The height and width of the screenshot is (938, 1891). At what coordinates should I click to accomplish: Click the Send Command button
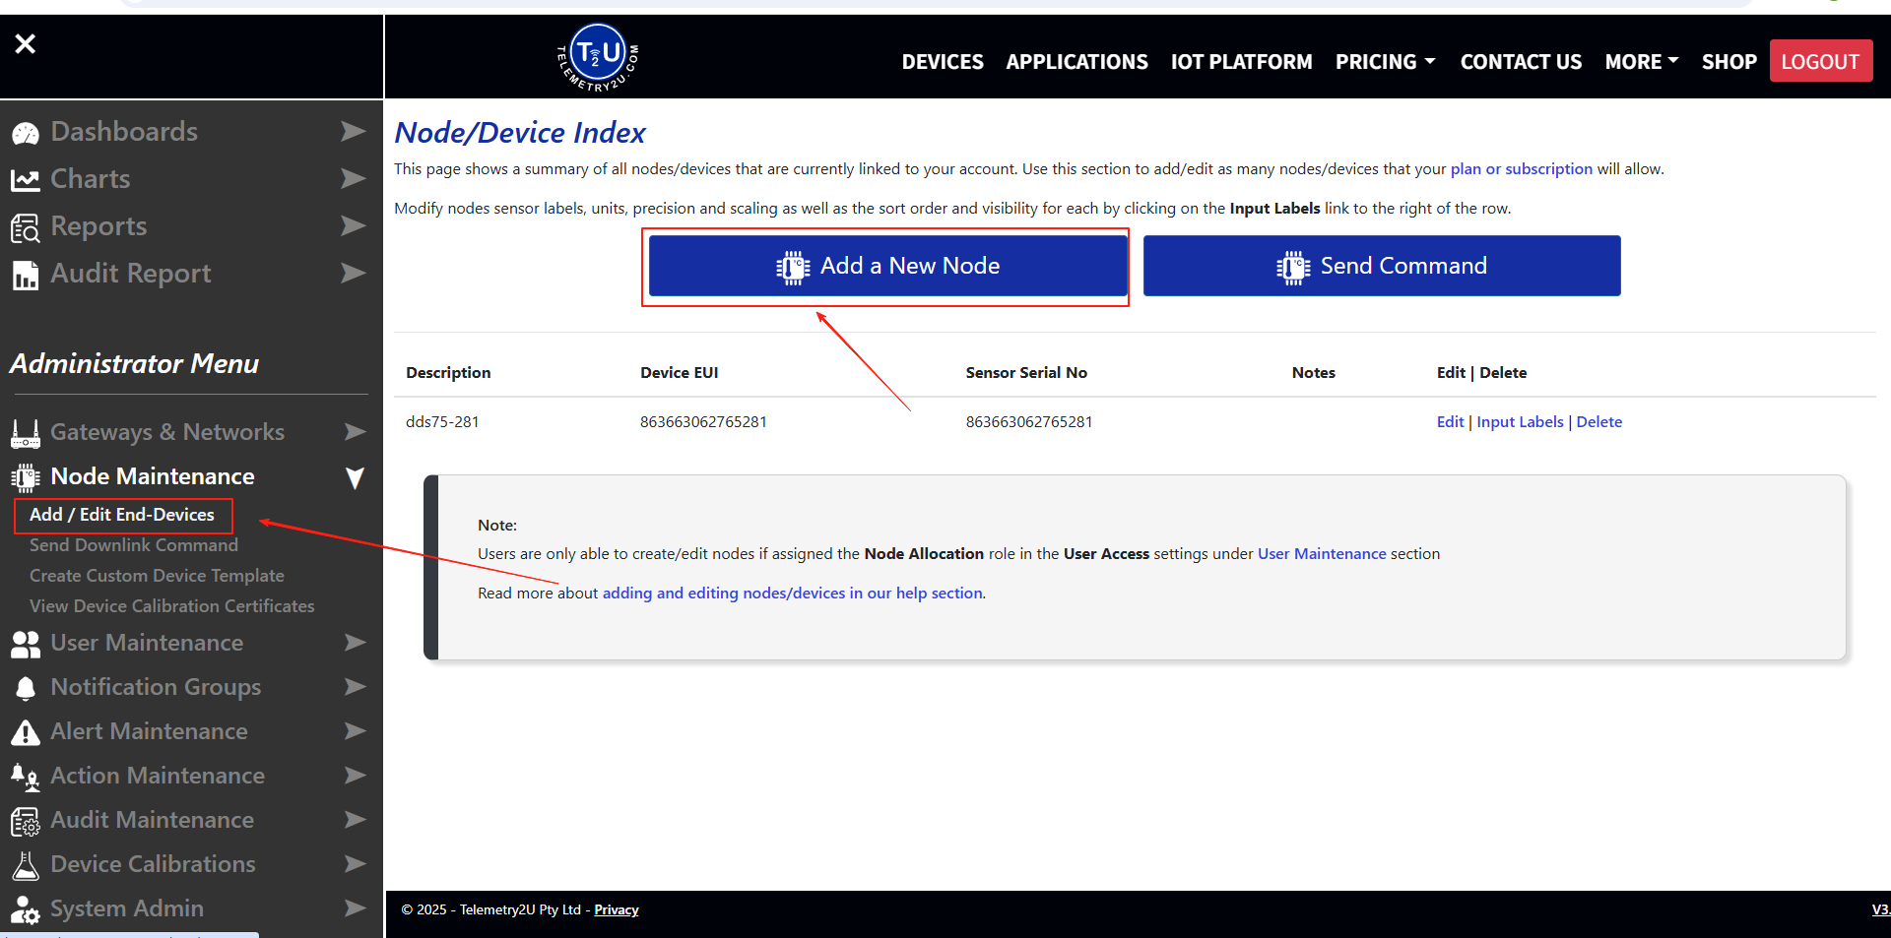pyautogui.click(x=1382, y=266)
